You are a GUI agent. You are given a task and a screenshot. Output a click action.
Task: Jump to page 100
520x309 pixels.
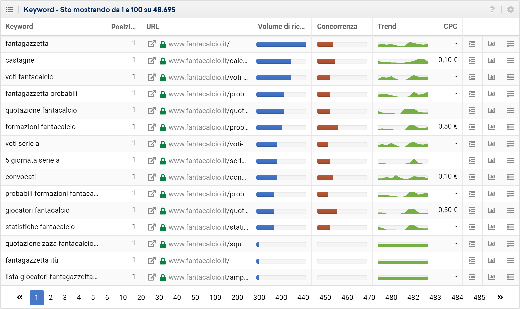(215, 298)
